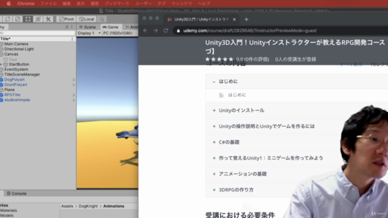Select Canvas object in Hierarchy
The width and height of the screenshot is (388, 218).
(11, 54)
